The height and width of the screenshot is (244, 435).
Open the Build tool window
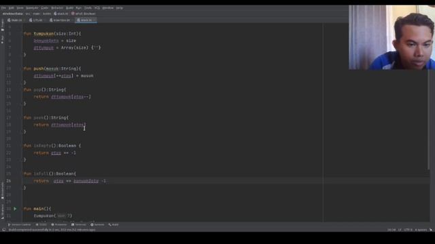[x=114, y=224]
